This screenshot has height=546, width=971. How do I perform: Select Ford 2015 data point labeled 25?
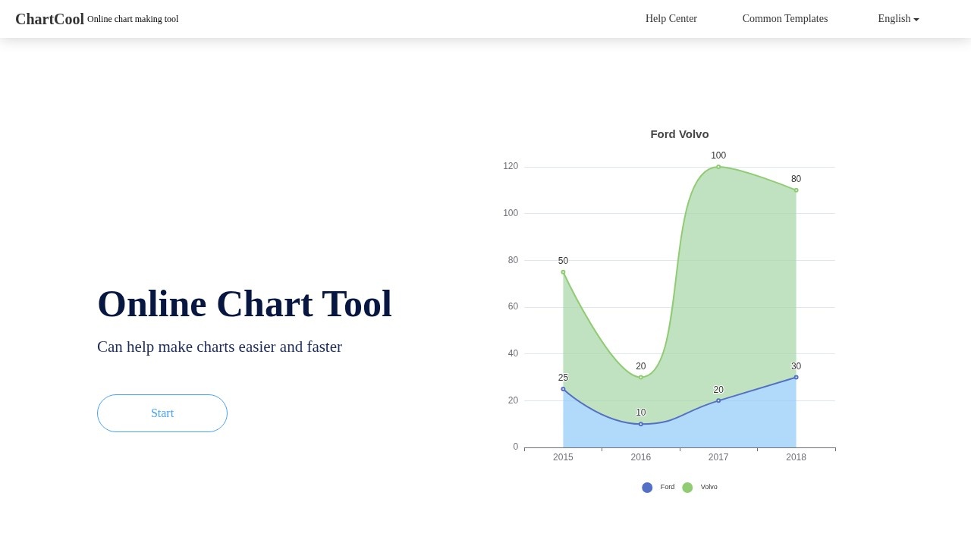(x=563, y=389)
